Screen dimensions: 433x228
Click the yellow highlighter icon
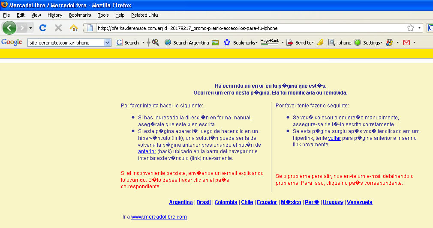pos(320,42)
